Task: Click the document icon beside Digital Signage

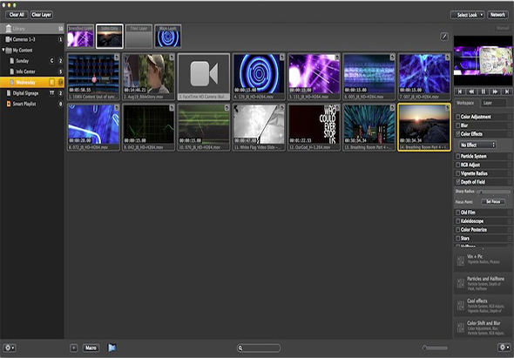Action: click(9, 93)
